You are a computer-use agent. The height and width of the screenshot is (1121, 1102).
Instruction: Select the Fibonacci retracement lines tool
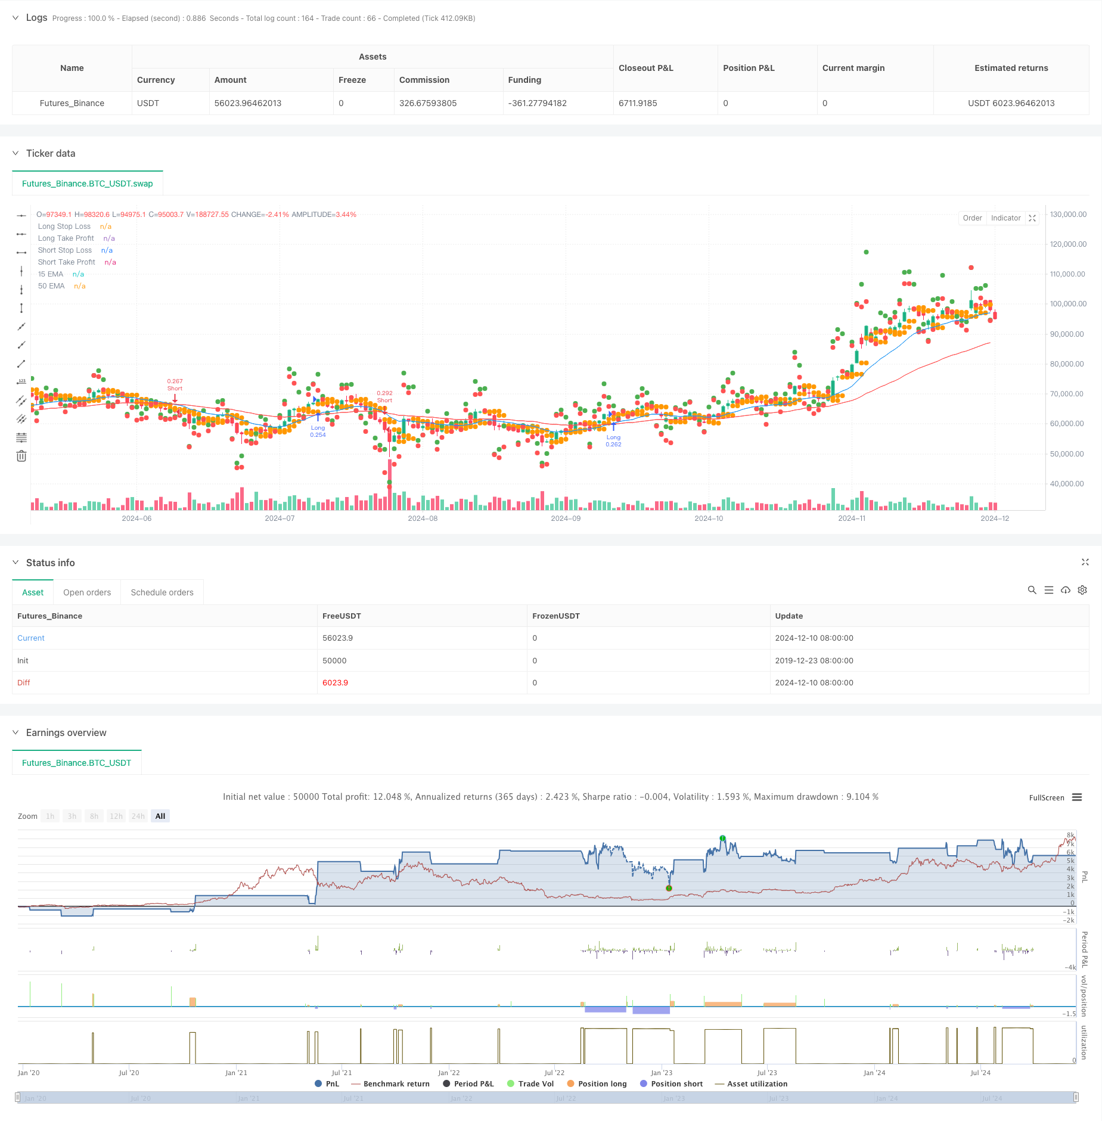(x=21, y=437)
